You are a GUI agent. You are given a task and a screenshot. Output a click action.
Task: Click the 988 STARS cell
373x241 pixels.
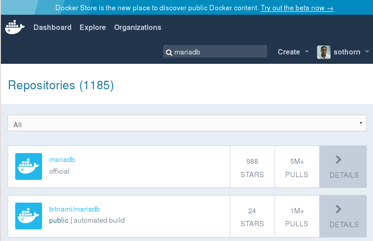pyautogui.click(x=252, y=166)
